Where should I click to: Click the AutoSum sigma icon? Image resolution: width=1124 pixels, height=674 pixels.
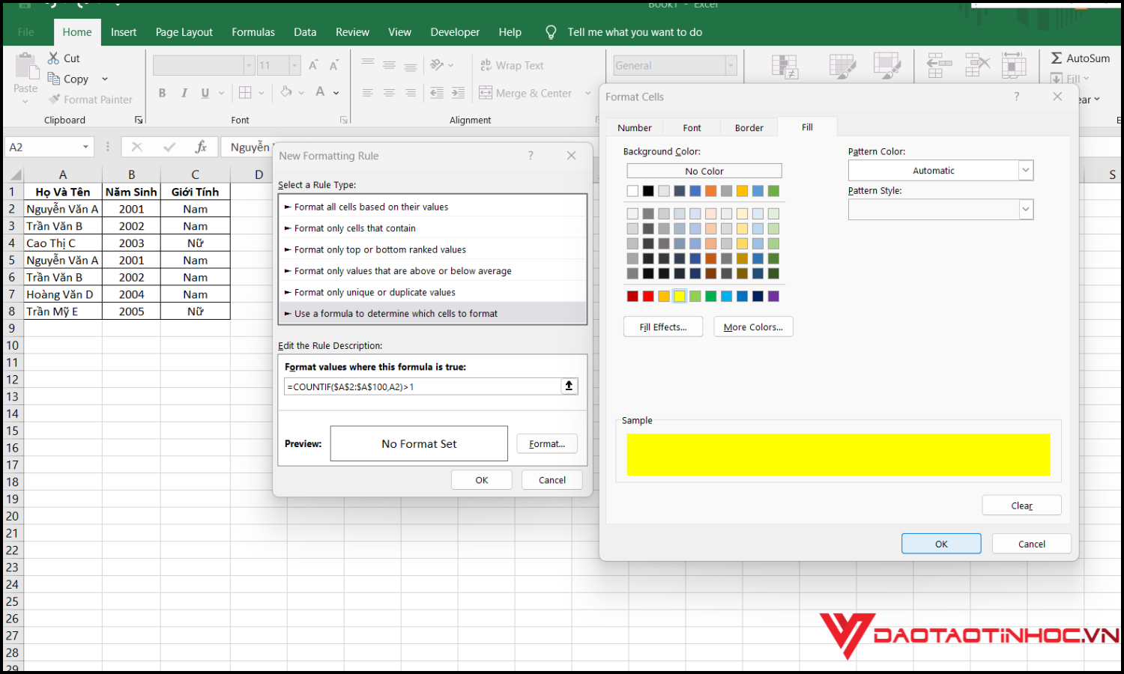(1057, 58)
